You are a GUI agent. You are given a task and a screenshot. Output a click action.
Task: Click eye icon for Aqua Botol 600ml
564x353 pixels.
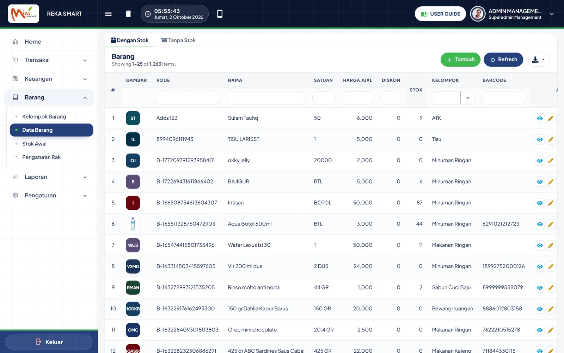(540, 224)
